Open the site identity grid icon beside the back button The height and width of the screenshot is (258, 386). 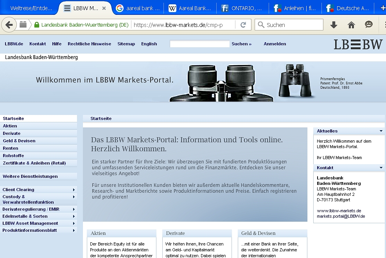[23, 25]
